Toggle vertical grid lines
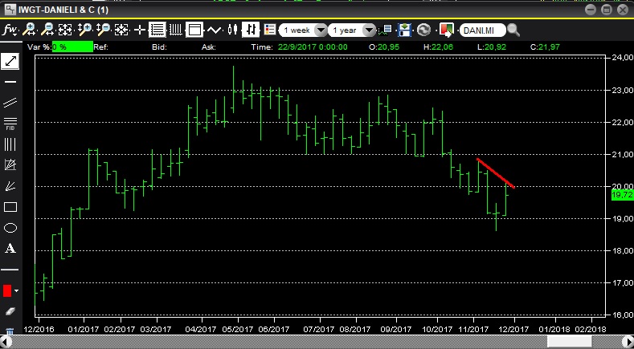Viewport: 634px width, 349px height. (175, 30)
